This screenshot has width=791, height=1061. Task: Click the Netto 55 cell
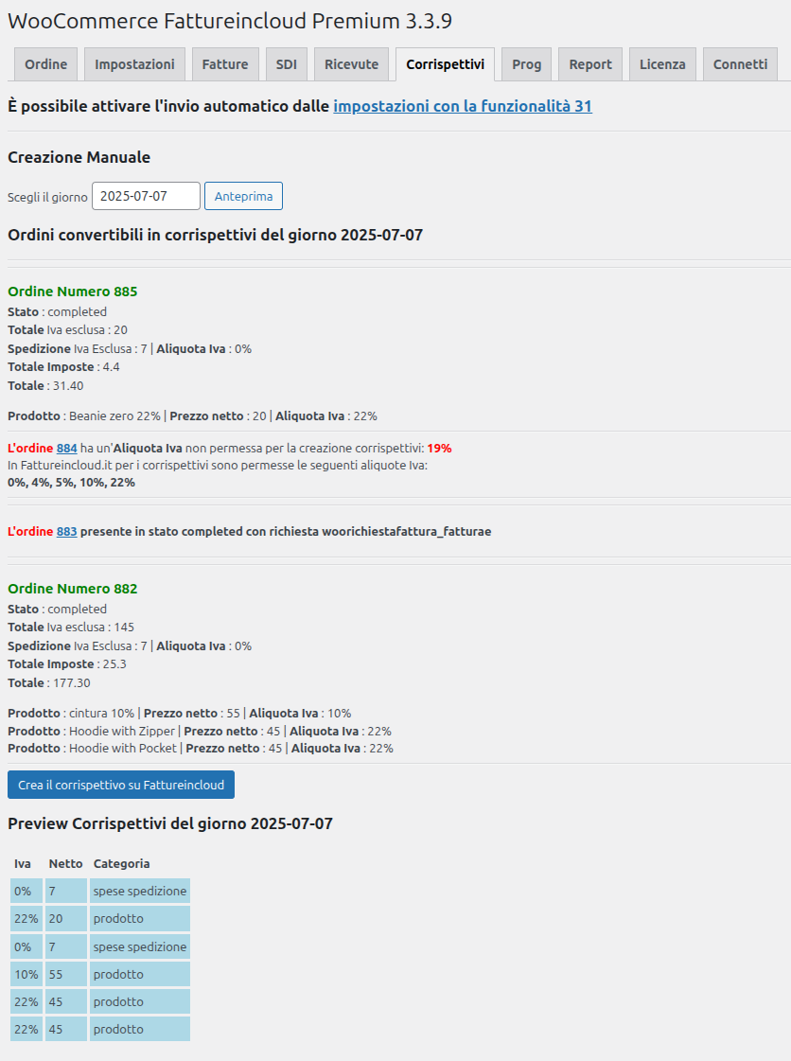coord(65,974)
